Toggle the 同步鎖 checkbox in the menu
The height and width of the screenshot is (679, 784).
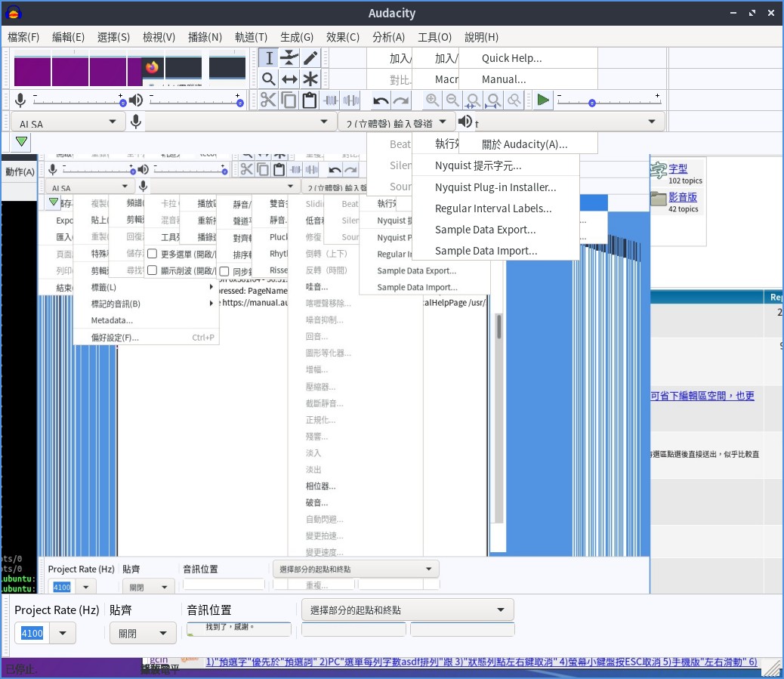click(224, 271)
